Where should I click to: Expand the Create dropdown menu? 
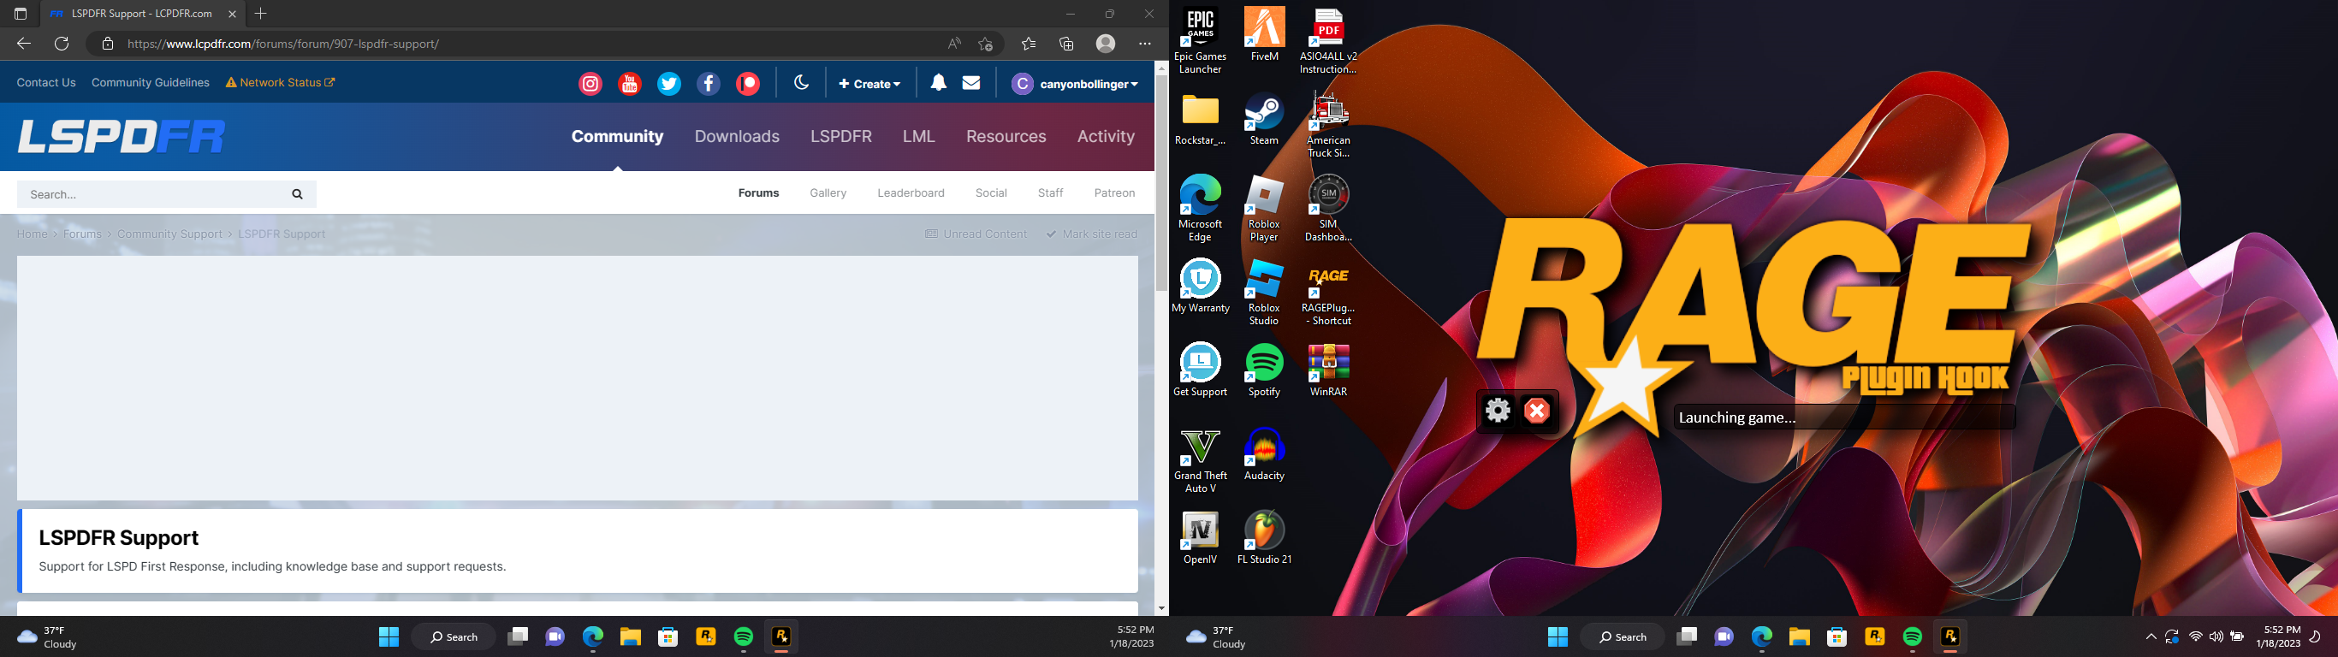[869, 84]
